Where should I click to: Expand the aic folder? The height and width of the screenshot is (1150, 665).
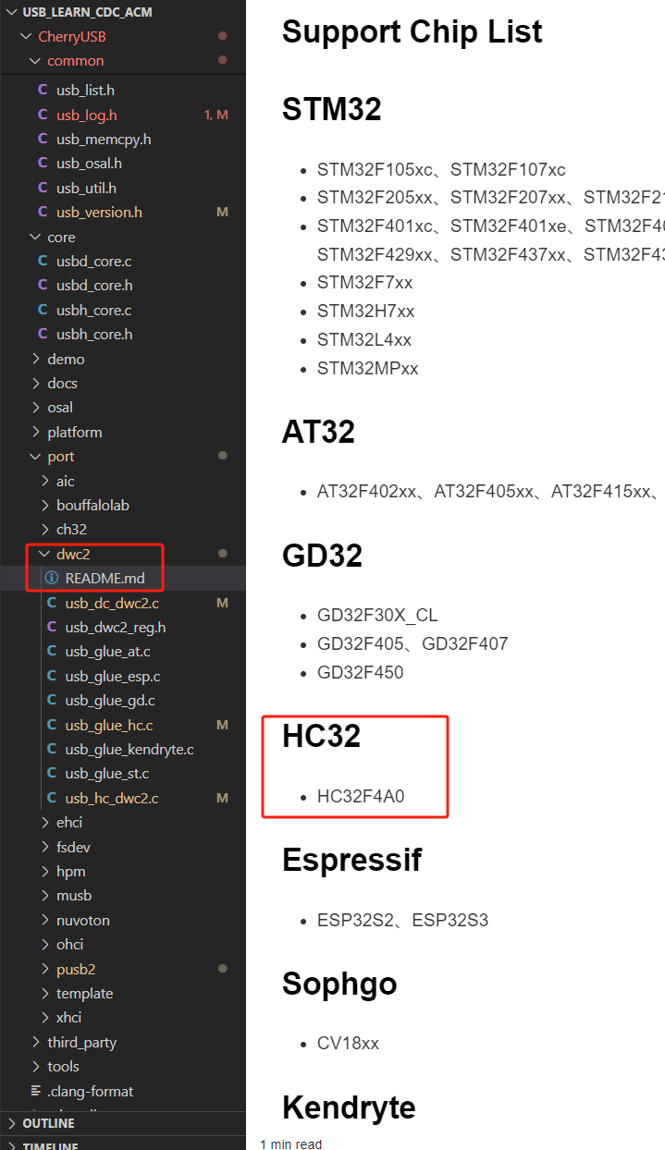coord(45,481)
